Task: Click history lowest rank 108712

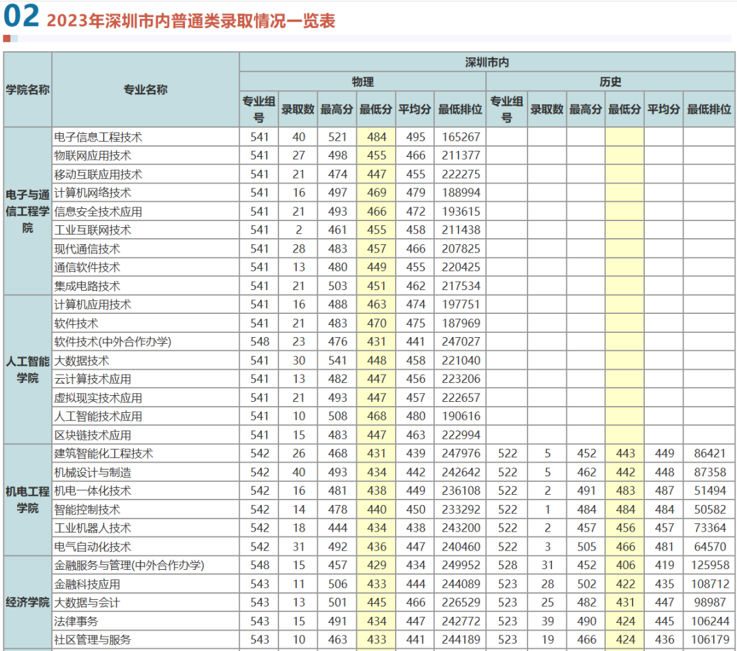Action: tap(710, 584)
